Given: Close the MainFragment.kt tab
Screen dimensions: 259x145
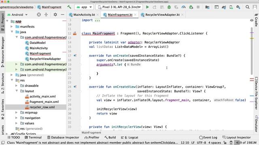Looking at the screenshot, I should [136, 14].
